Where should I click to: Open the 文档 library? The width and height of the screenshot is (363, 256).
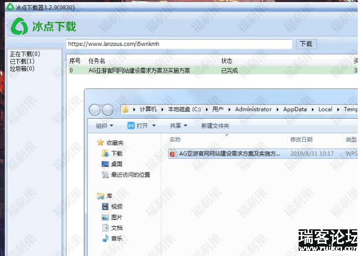click(x=117, y=228)
